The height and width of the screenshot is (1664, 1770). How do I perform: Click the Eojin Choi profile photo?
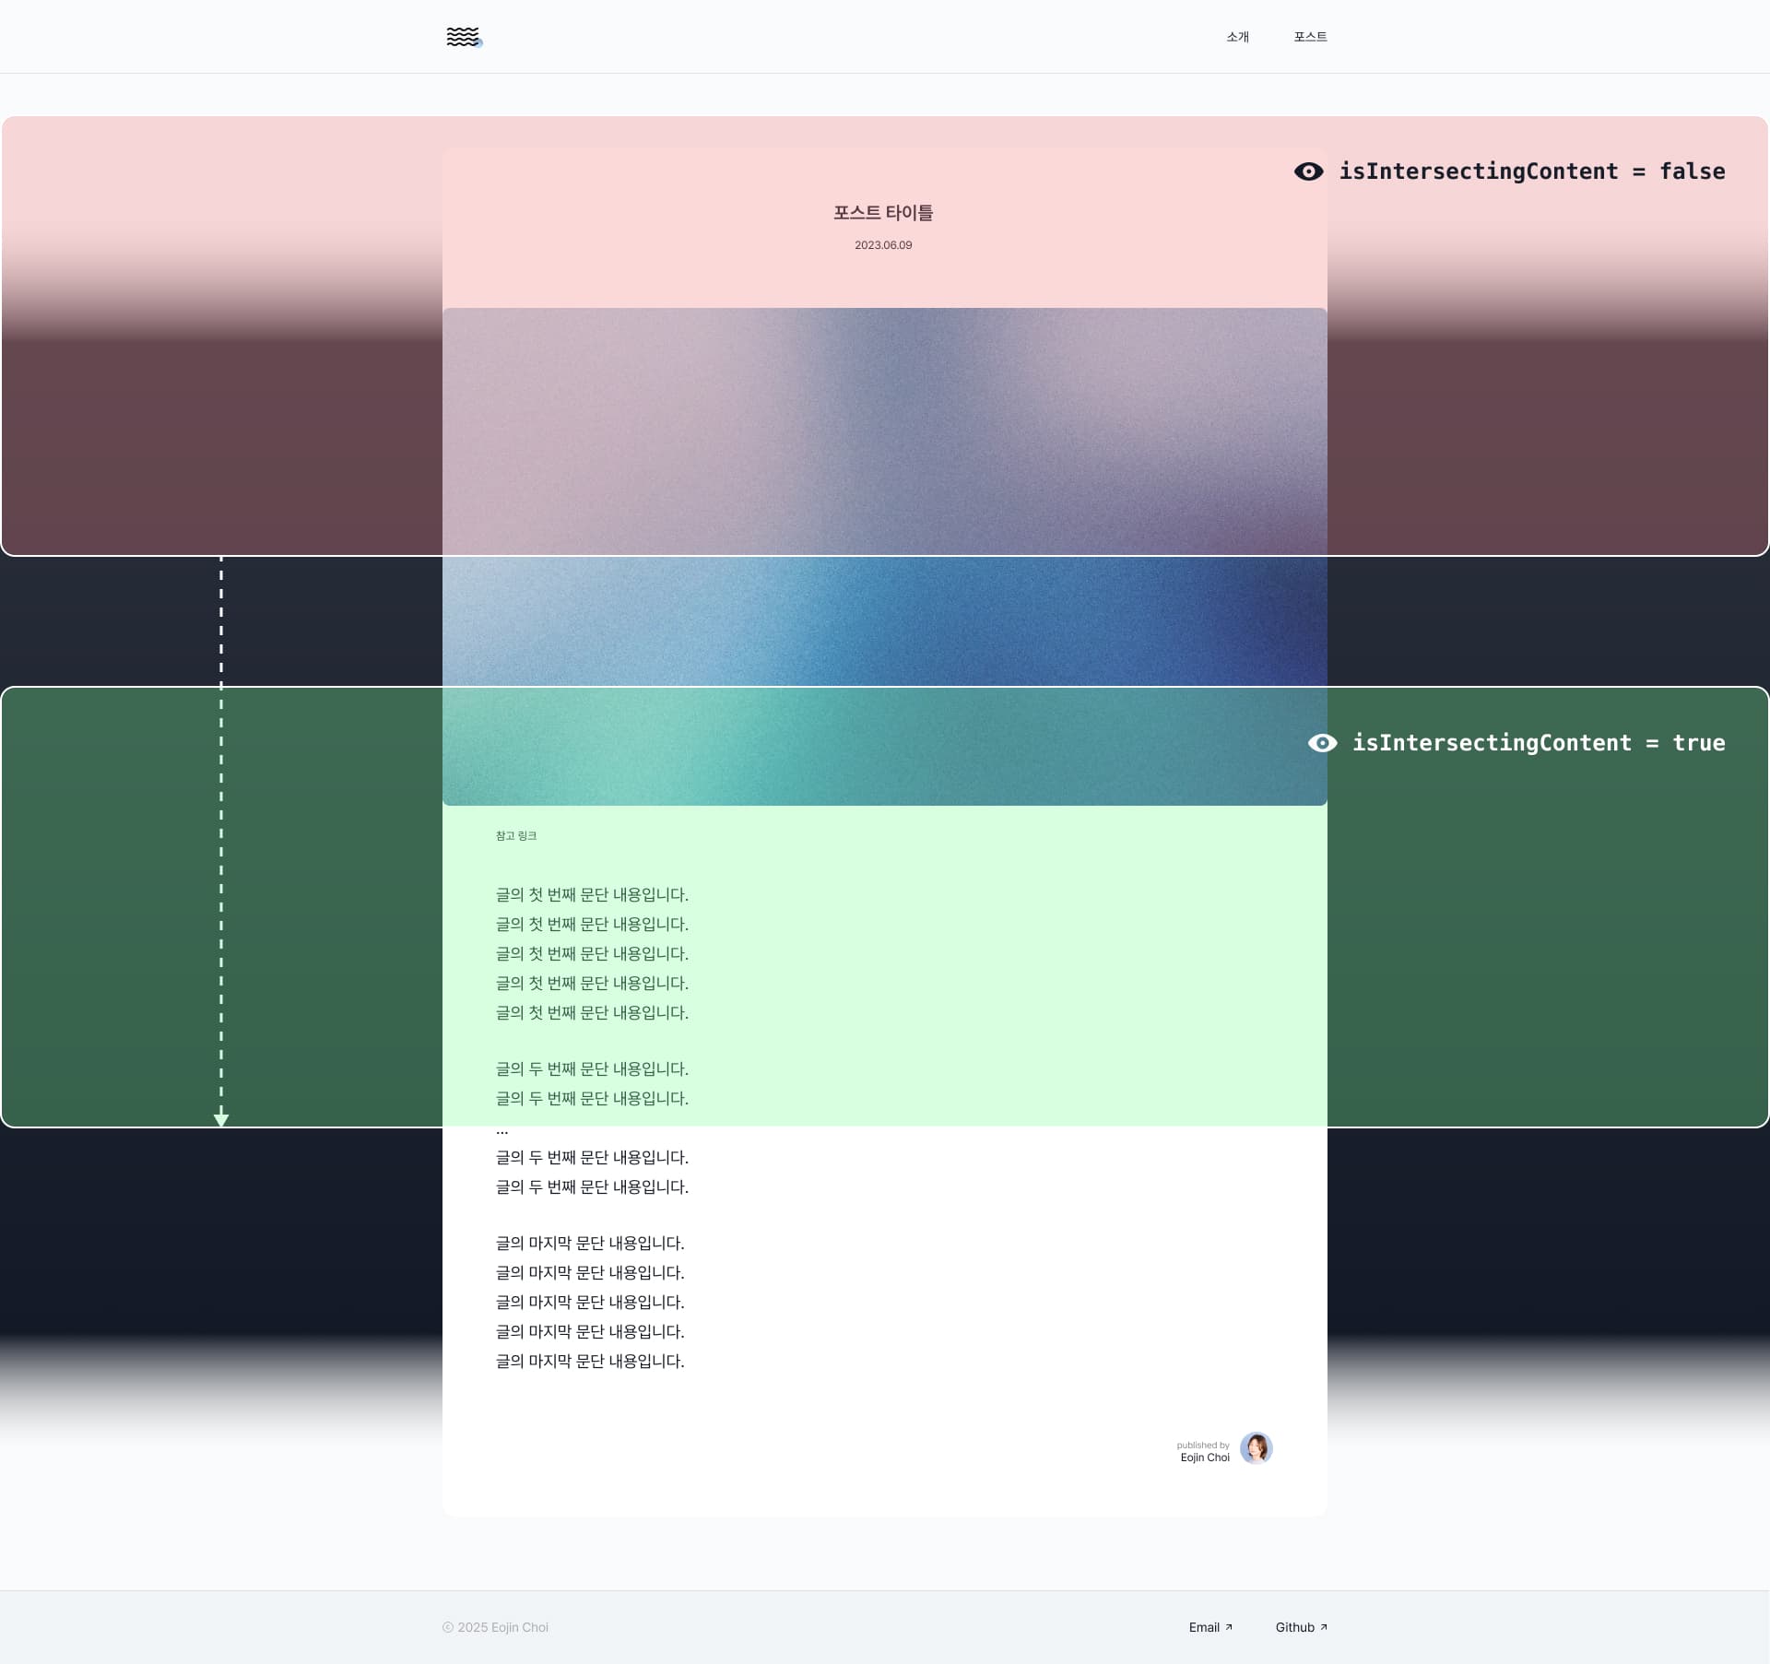coord(1256,1447)
